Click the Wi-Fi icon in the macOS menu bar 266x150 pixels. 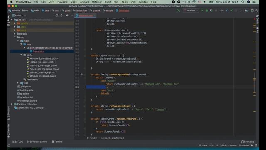194,2
